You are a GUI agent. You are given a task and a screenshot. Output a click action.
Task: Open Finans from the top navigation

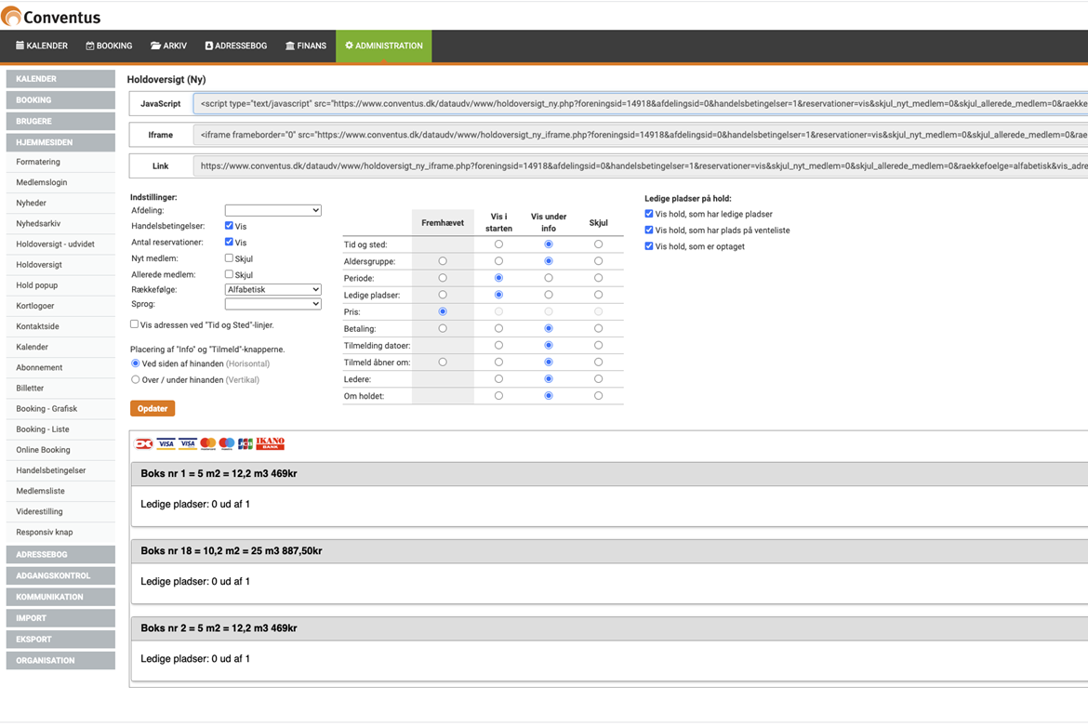click(x=306, y=46)
